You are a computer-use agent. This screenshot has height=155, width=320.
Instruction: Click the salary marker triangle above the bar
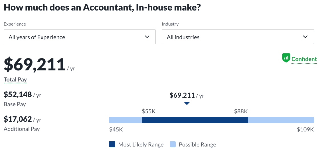[x=187, y=103]
